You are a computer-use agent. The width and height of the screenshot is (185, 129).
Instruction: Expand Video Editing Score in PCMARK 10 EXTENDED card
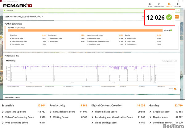coord(87,44)
